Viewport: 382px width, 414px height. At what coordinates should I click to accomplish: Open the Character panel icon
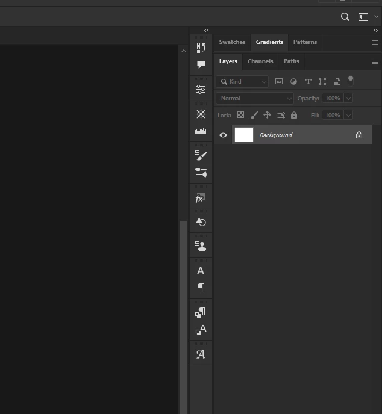tap(201, 271)
